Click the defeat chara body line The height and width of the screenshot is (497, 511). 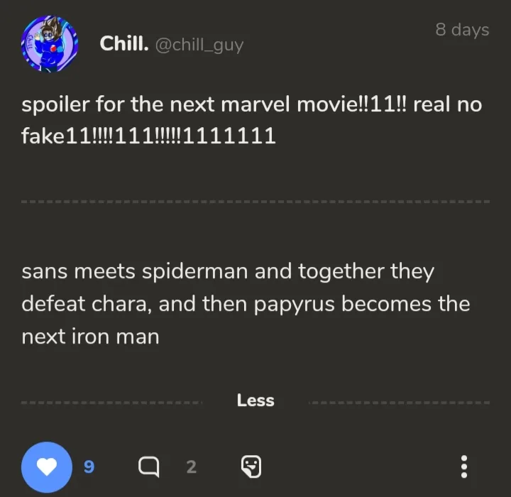pos(246,304)
